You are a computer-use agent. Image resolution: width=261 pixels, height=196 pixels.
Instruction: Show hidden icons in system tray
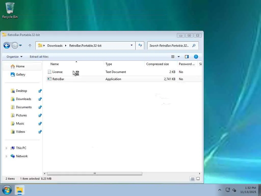pyautogui.click(x=220, y=190)
